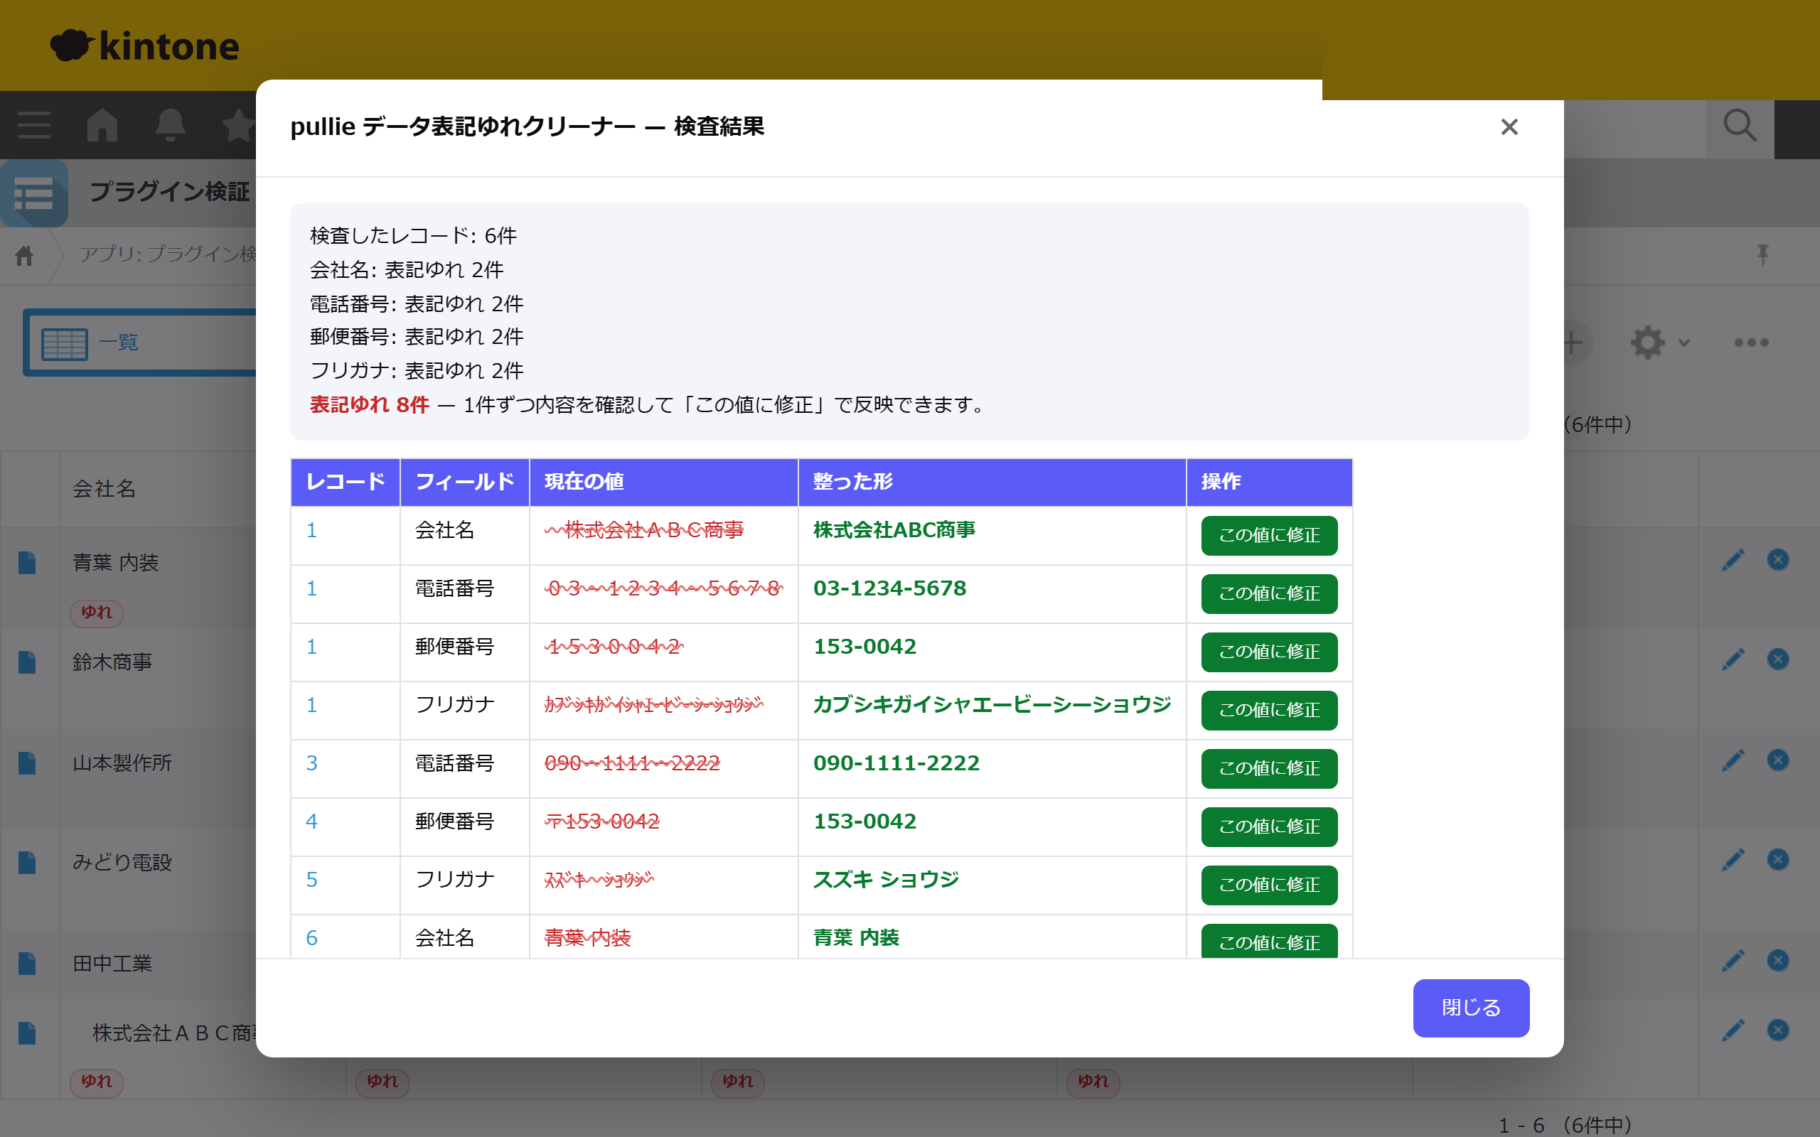Apply fix for record 1 会社名 row
This screenshot has width=1820, height=1137.
point(1269,535)
